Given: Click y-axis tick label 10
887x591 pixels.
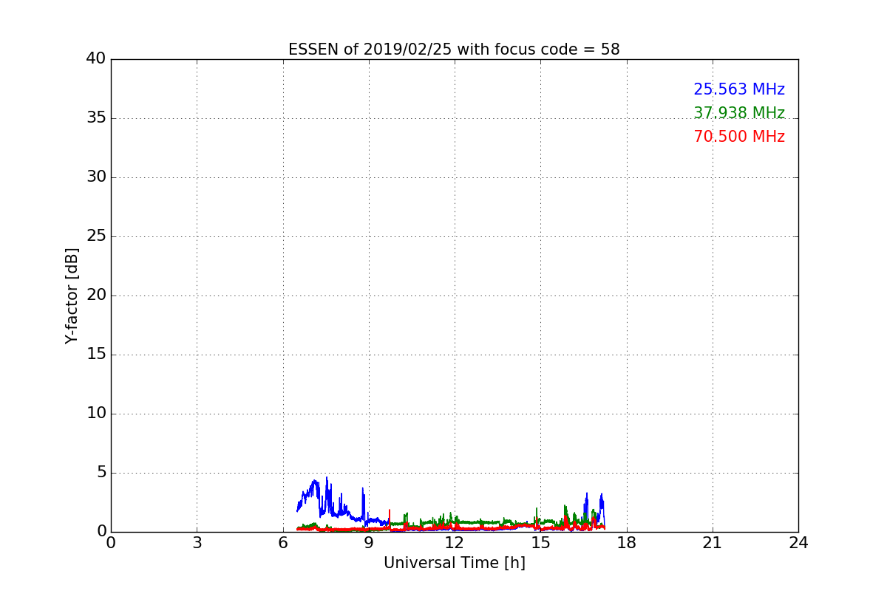Looking at the screenshot, I should 96,414.
